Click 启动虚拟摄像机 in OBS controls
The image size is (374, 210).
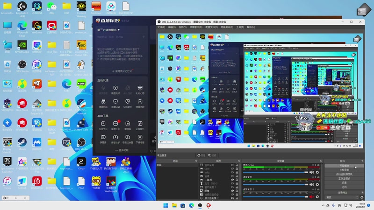pyautogui.click(x=344, y=174)
